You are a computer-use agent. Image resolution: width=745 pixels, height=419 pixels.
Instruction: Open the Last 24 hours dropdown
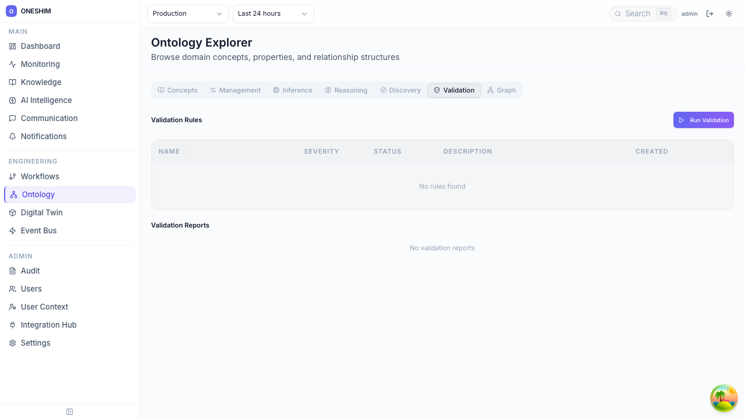273,14
